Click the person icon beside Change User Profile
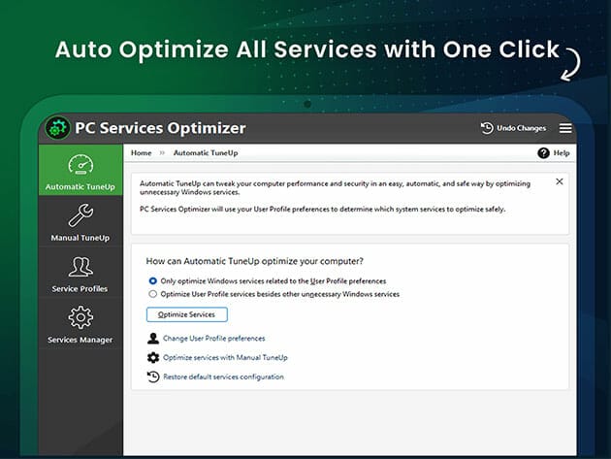Screen dimensions: 611x459 [x=152, y=338]
